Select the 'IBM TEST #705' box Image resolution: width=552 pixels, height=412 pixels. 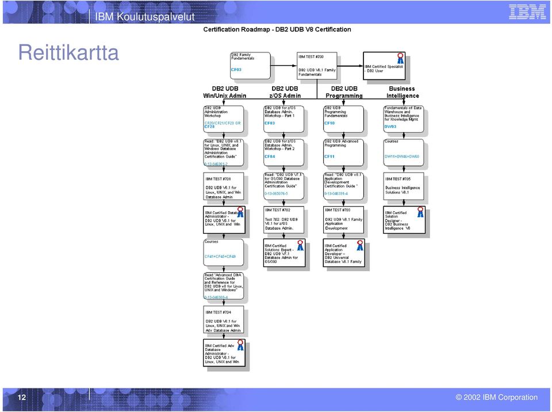[x=404, y=186]
